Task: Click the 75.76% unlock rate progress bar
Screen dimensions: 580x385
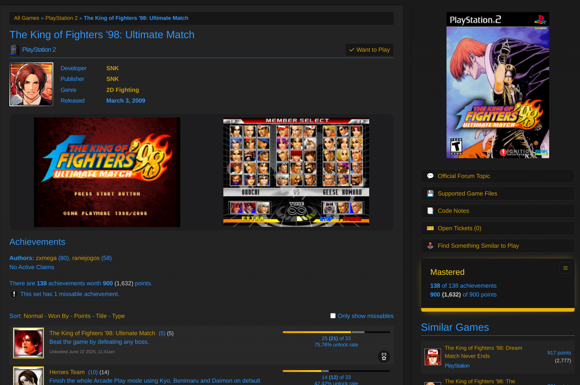Action: tap(336, 332)
